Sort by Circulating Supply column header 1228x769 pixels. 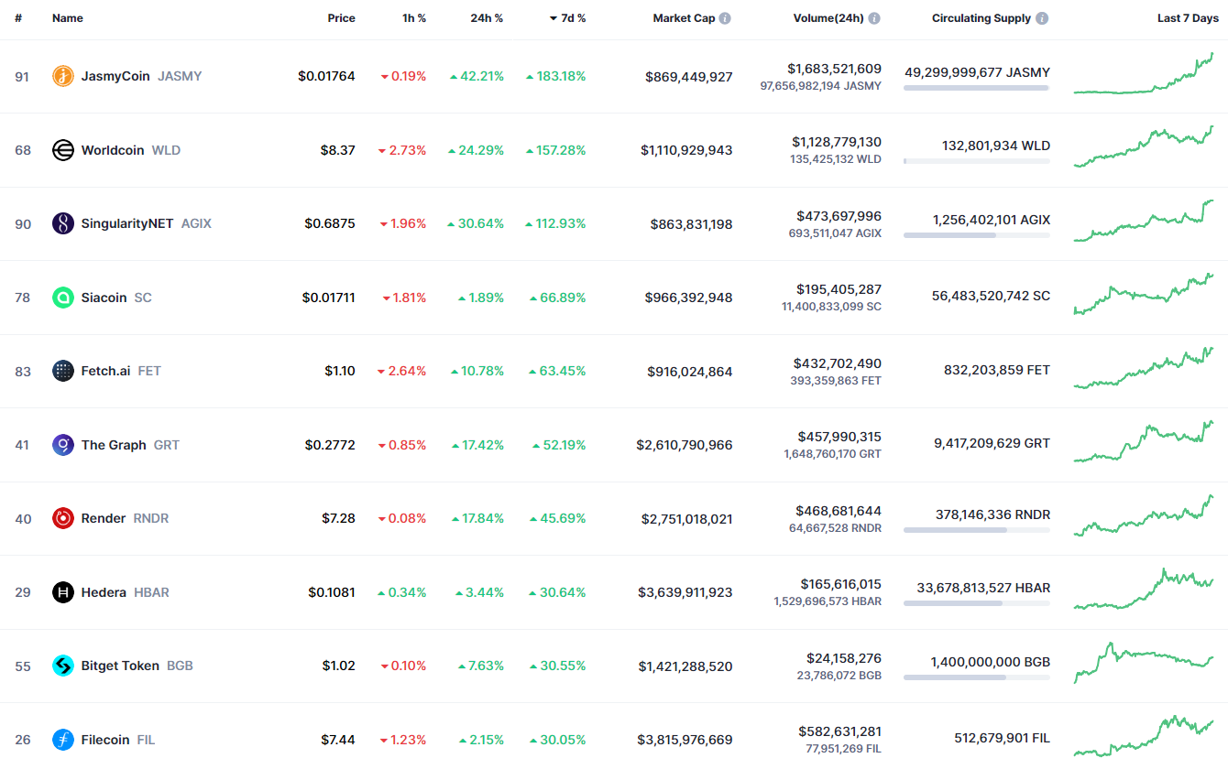(981, 18)
